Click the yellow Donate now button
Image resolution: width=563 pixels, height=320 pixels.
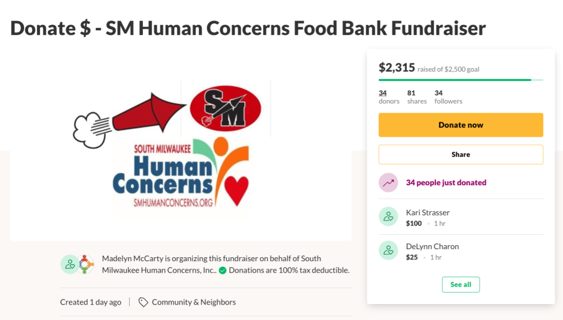click(x=461, y=125)
